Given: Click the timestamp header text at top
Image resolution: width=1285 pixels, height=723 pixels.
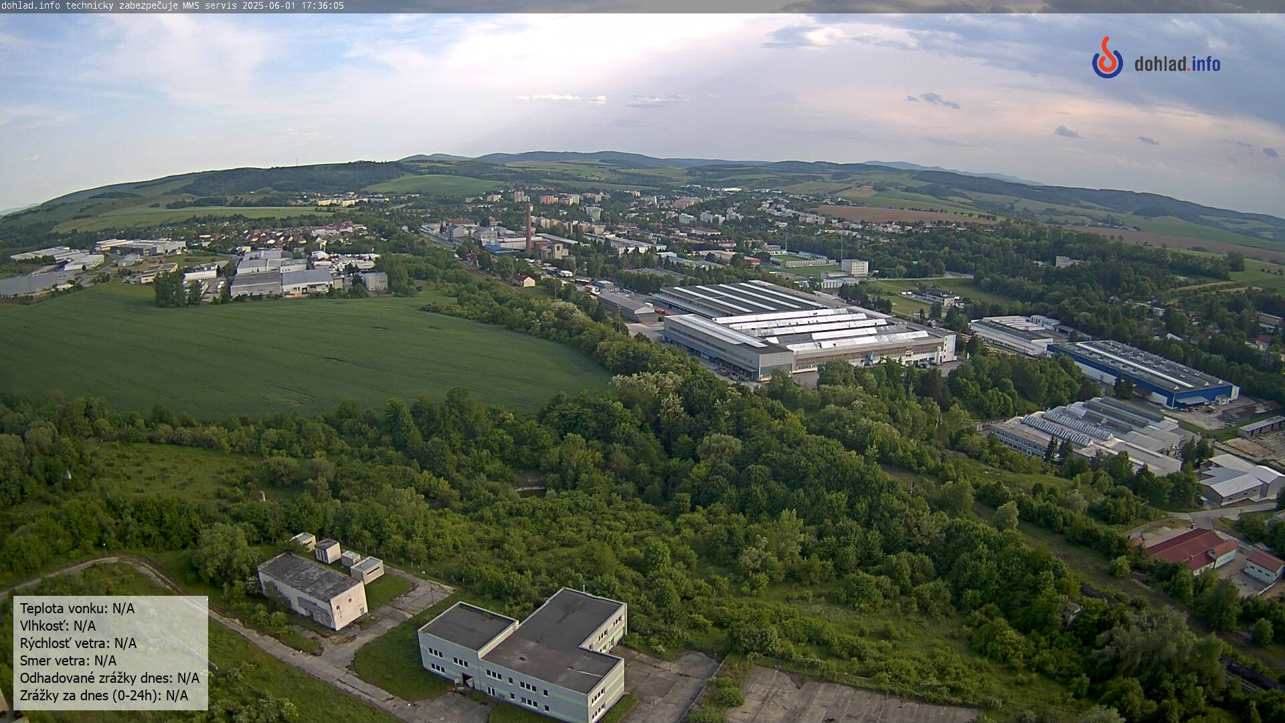Looking at the screenshot, I should click(x=173, y=5).
